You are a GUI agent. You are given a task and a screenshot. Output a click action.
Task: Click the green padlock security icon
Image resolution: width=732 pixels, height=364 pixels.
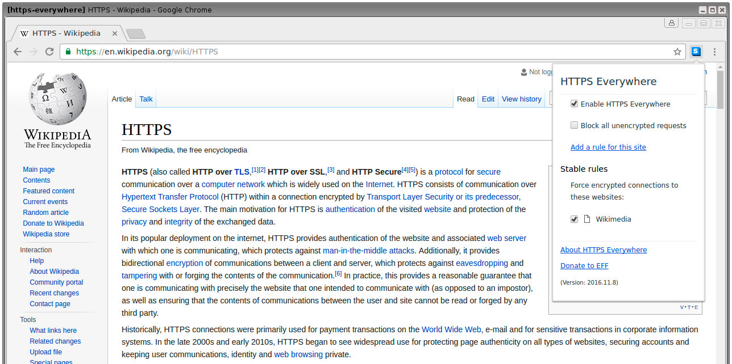[x=68, y=52]
